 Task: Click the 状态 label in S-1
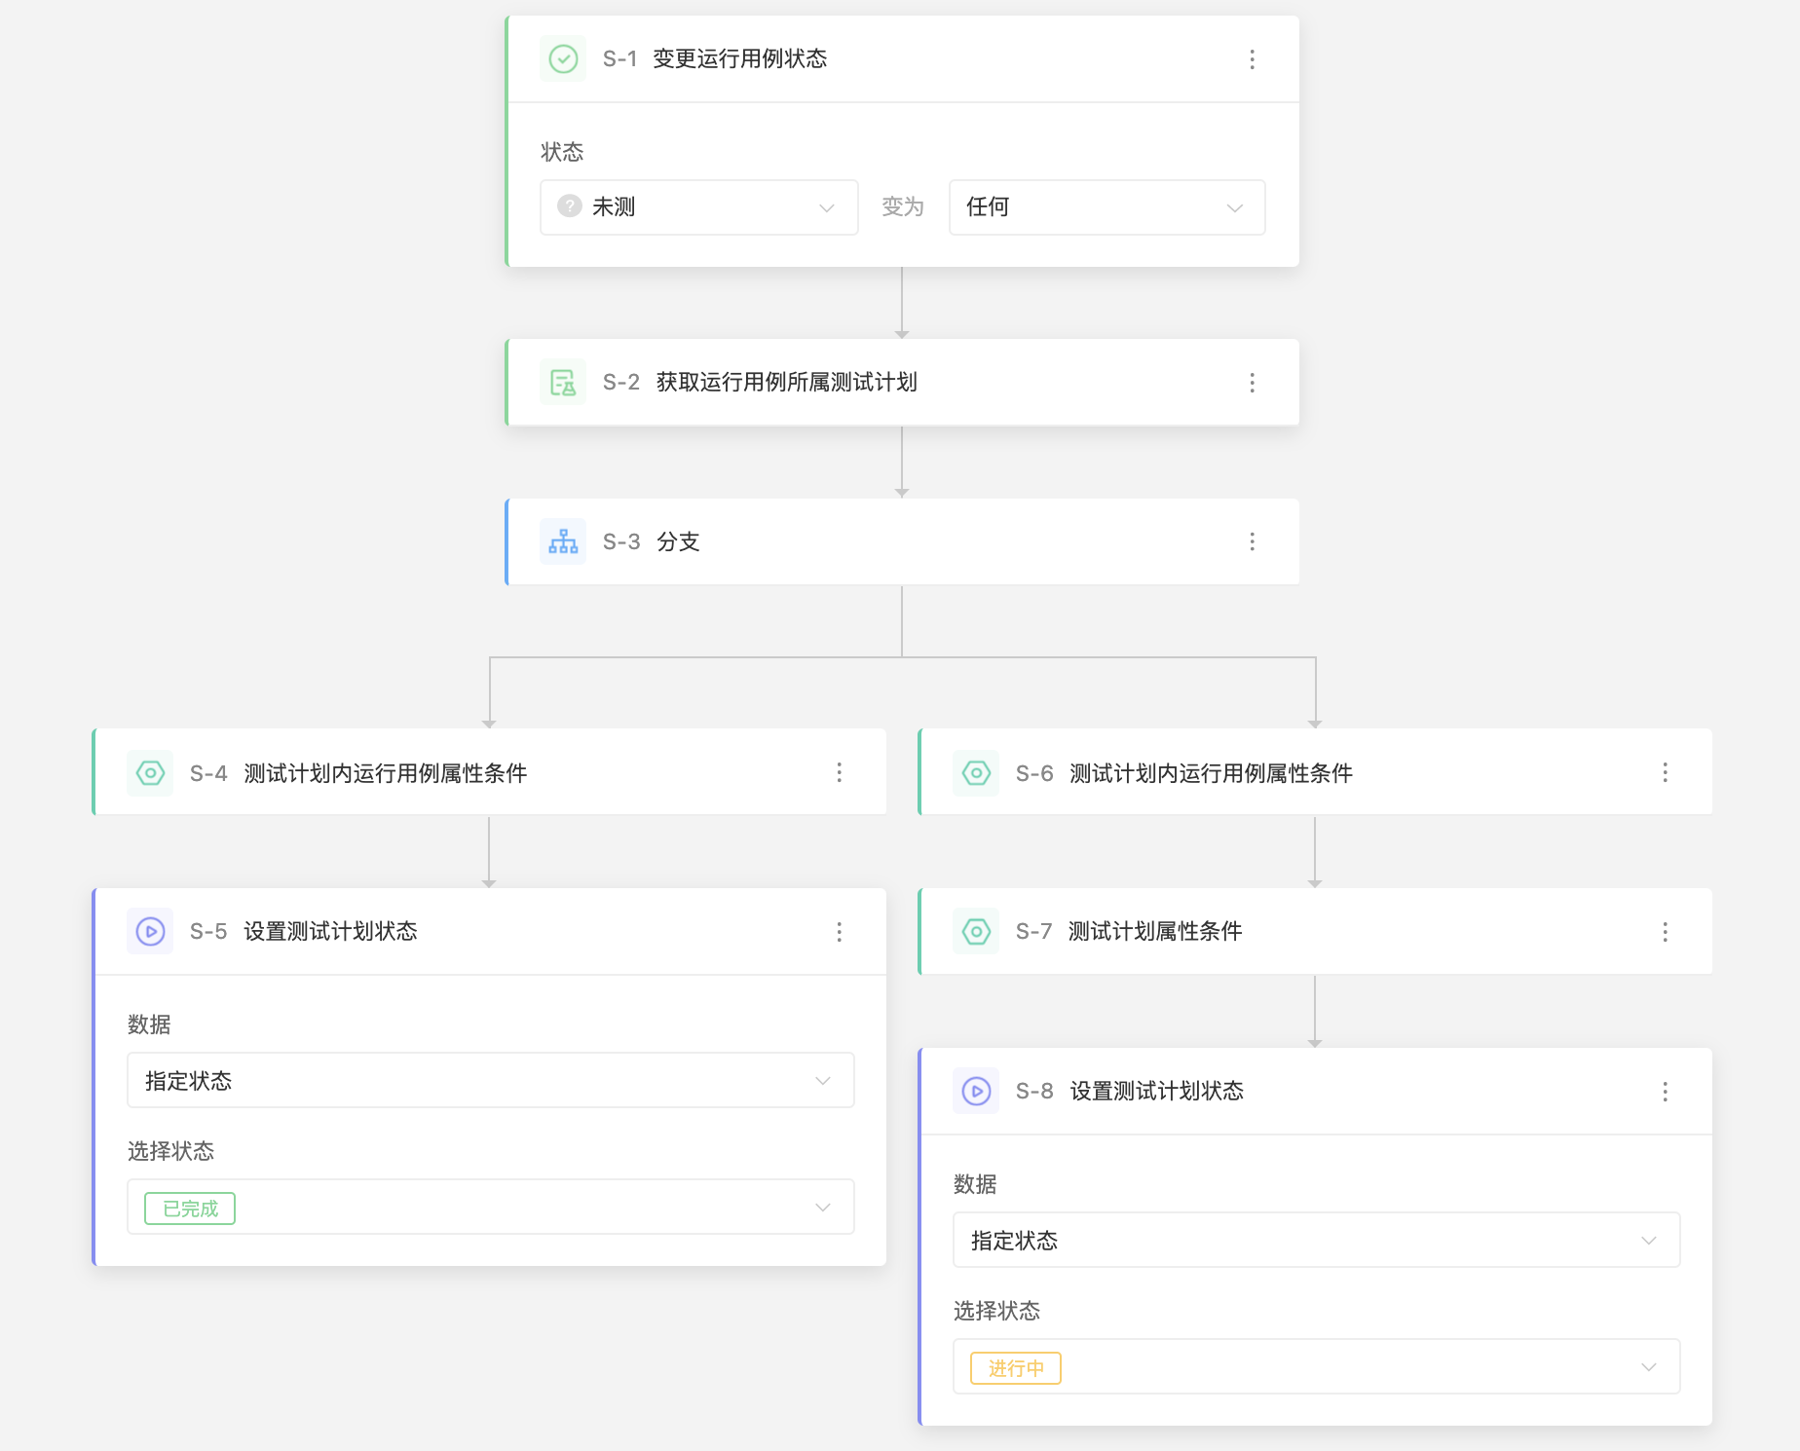click(x=562, y=152)
